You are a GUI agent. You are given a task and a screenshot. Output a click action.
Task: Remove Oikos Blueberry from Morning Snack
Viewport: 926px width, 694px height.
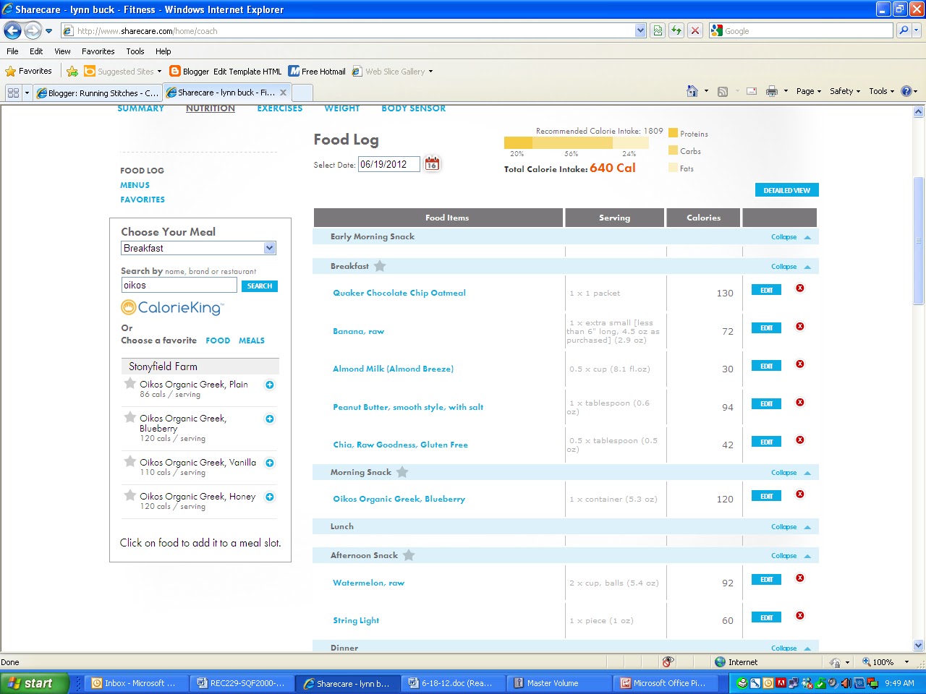[x=800, y=494]
